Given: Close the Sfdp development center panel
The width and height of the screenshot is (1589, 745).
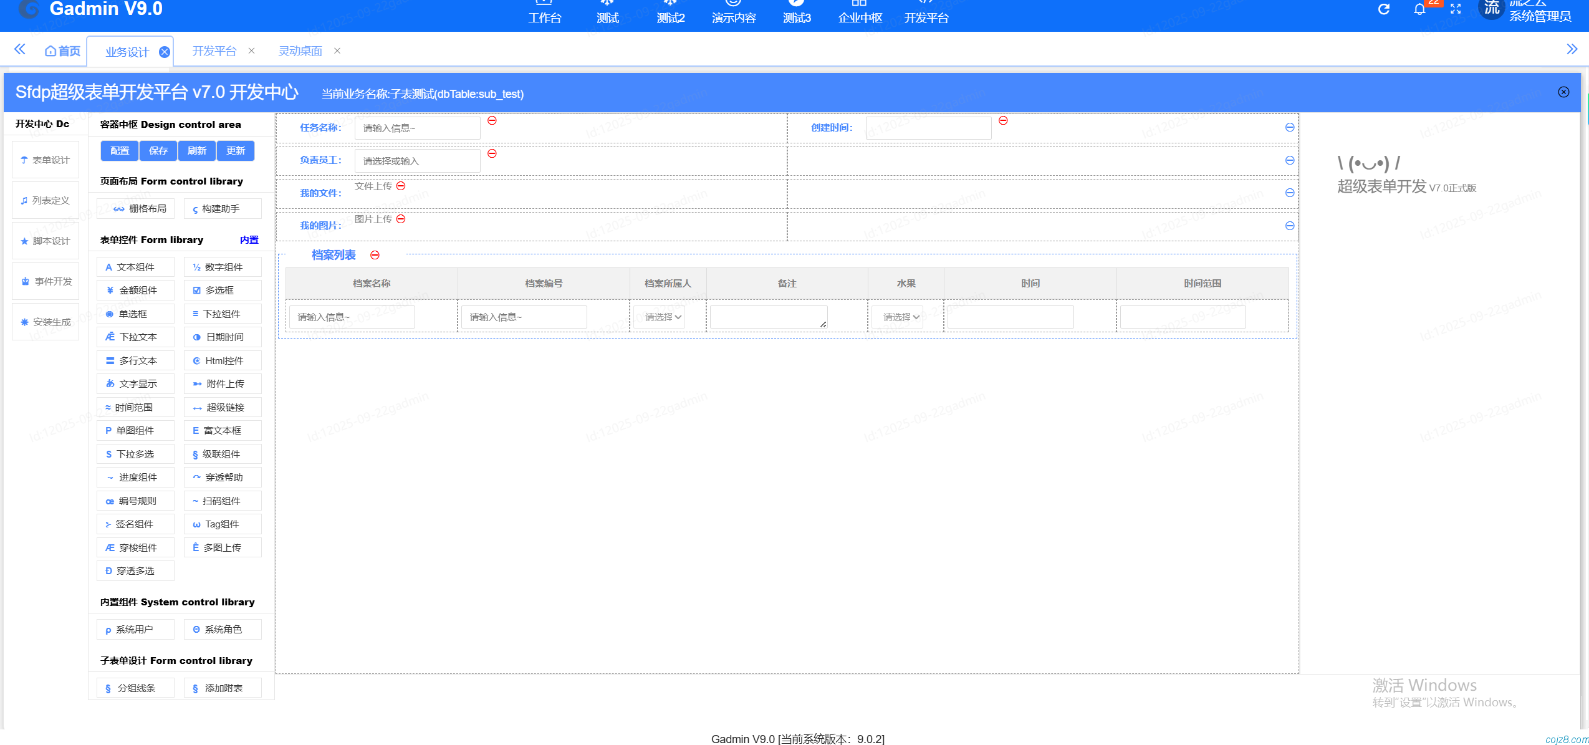Looking at the screenshot, I should coord(1563,92).
